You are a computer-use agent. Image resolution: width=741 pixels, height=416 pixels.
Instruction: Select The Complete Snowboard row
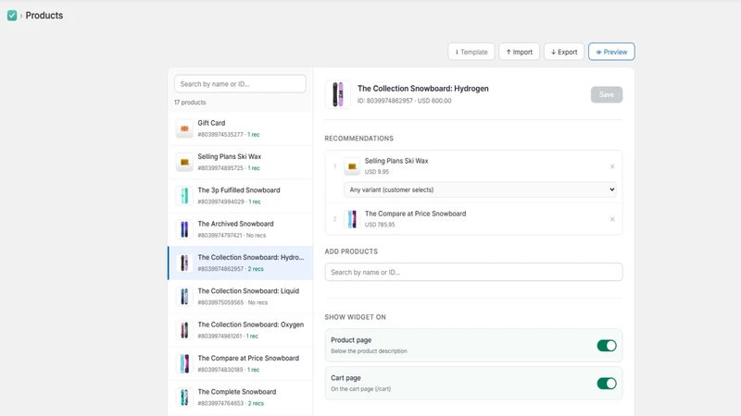[x=241, y=398]
